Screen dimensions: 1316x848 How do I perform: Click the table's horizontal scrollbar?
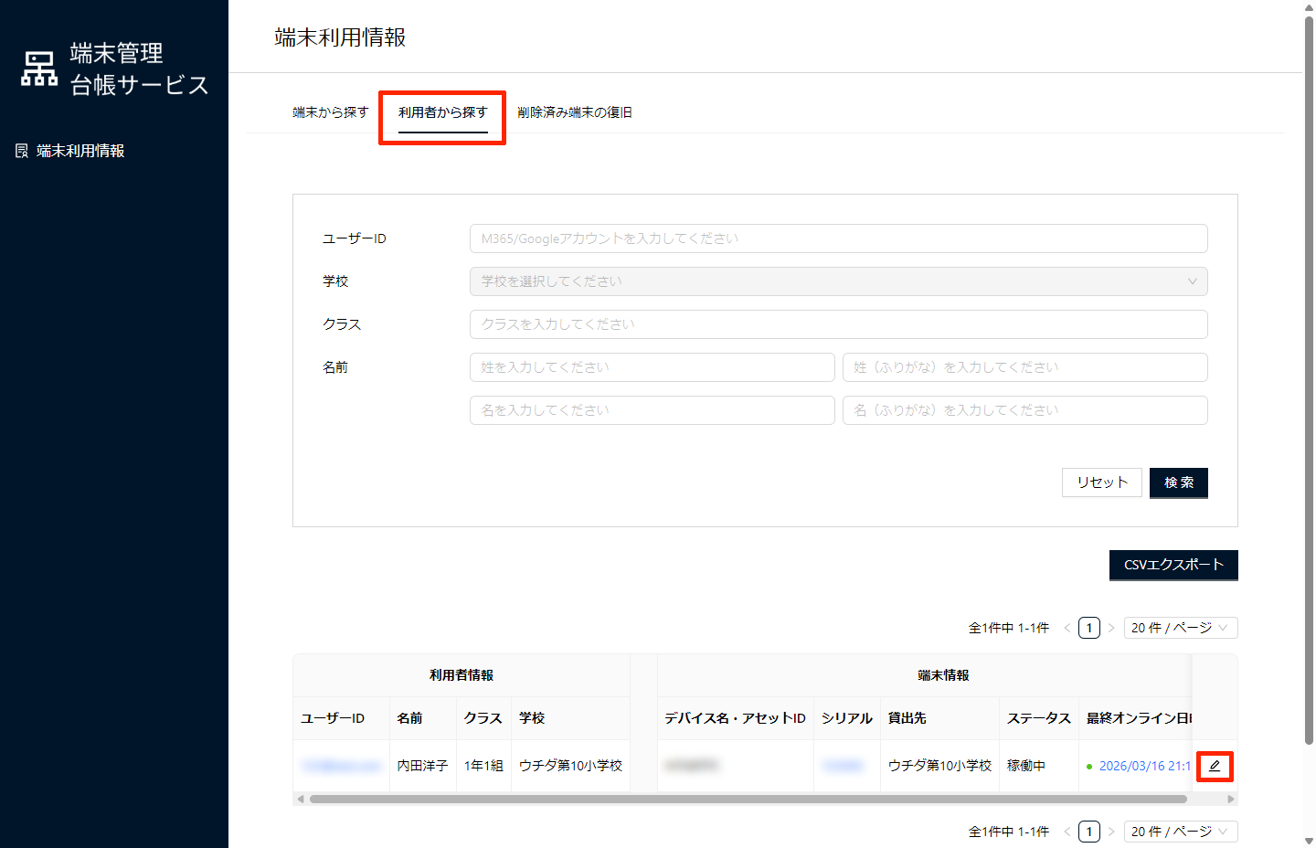pos(748,799)
